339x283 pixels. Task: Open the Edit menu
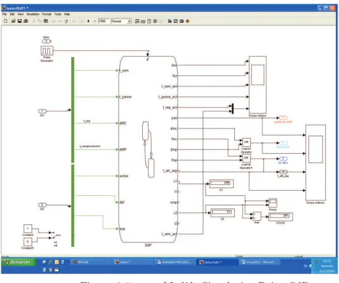pyautogui.click(x=12, y=14)
